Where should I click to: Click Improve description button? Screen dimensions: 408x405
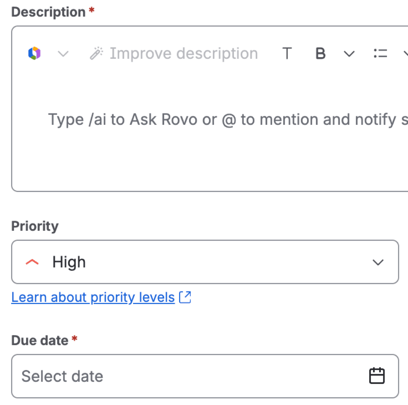tap(174, 53)
